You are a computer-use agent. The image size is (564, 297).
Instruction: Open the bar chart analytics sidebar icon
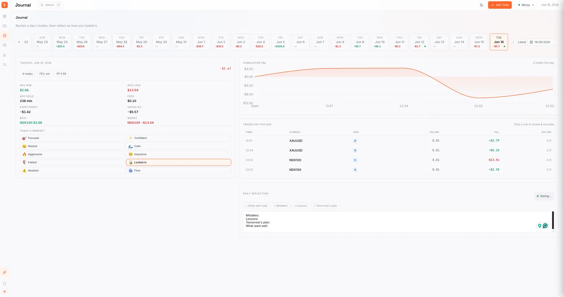(x=5, y=55)
